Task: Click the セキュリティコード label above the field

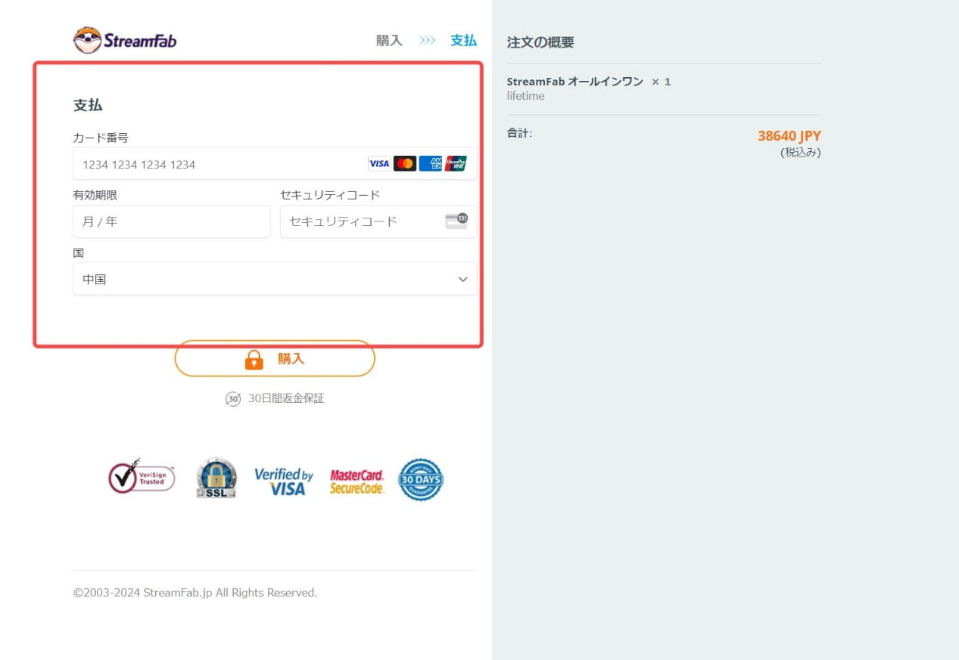Action: click(x=330, y=195)
